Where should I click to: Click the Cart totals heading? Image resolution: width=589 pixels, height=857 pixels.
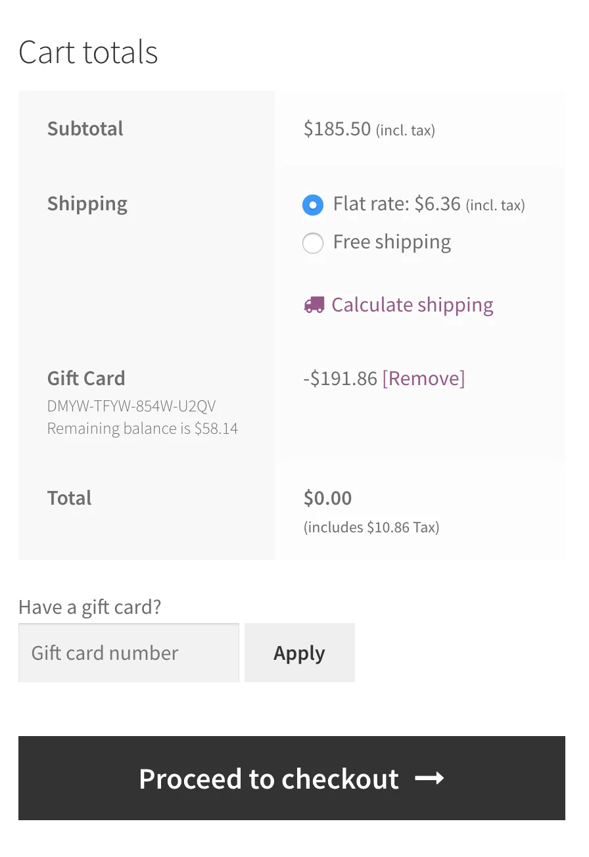[x=88, y=52]
